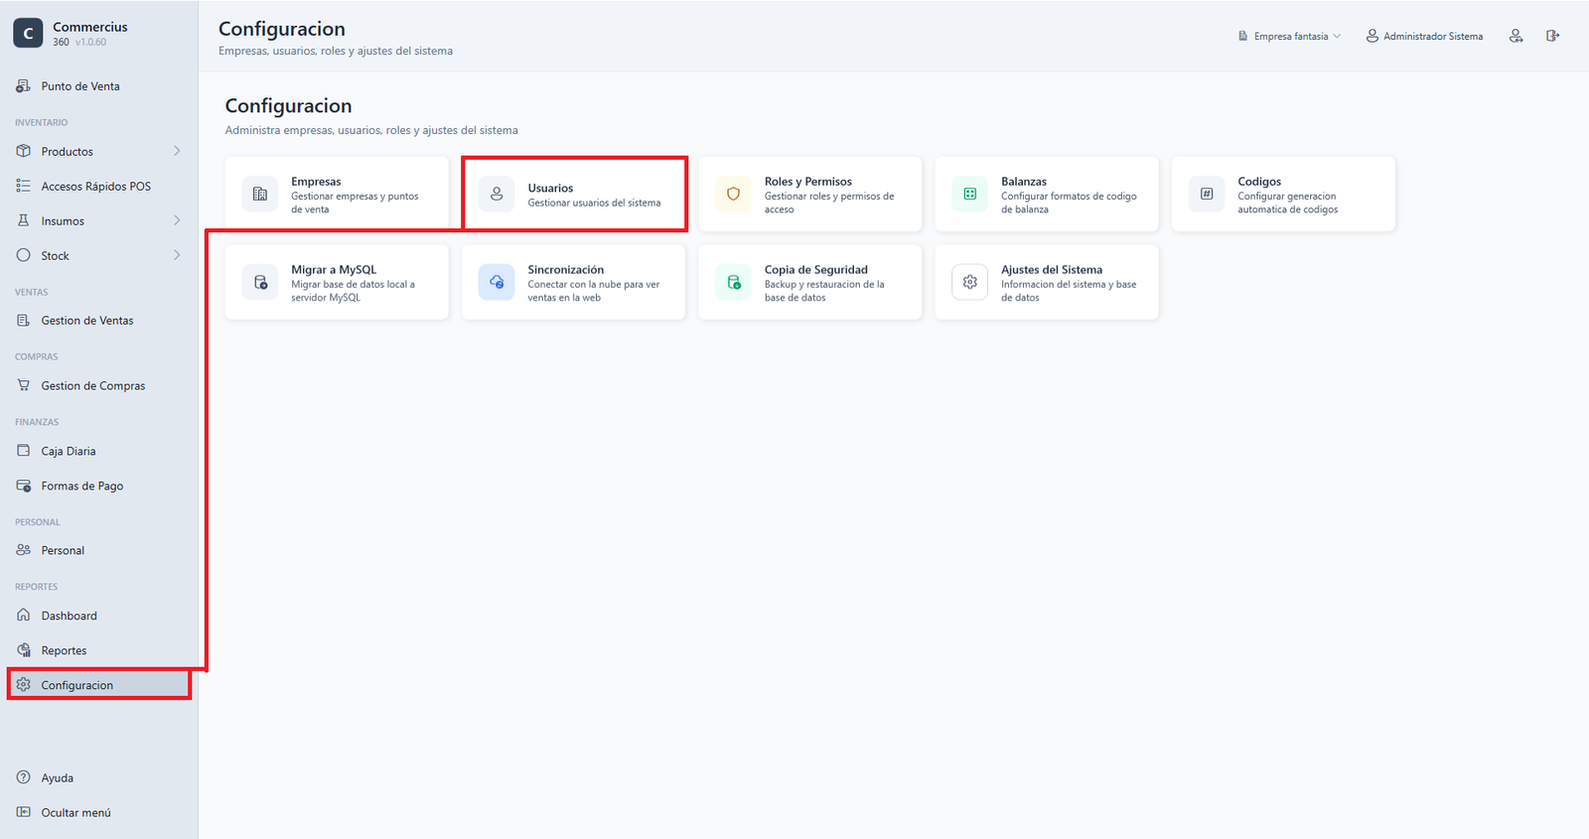1589x839 pixels.
Task: Go to Gestion de Compras
Action: click(99, 385)
